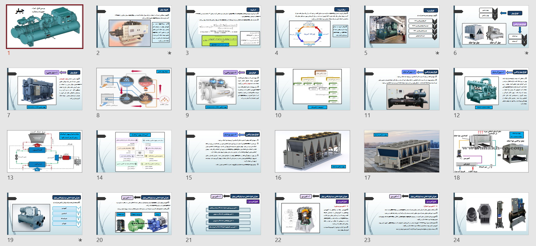Select slide 9 with the white compressor cutaway
536x246 pixels.
223,89
